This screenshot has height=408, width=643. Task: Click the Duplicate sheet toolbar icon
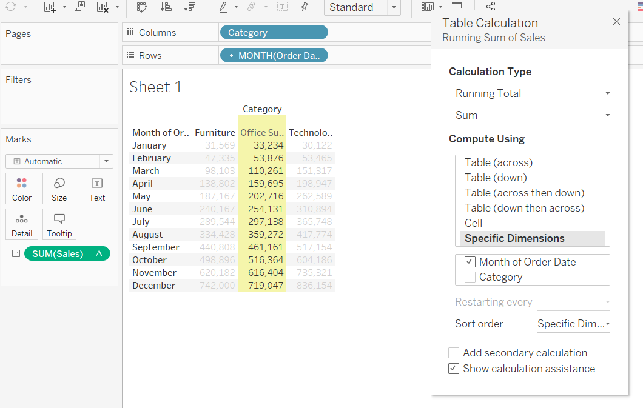tap(79, 7)
